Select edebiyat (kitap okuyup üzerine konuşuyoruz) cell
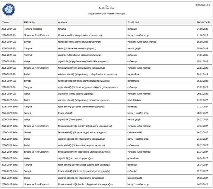Screen dimensions: 213x189 coord(92,55)
